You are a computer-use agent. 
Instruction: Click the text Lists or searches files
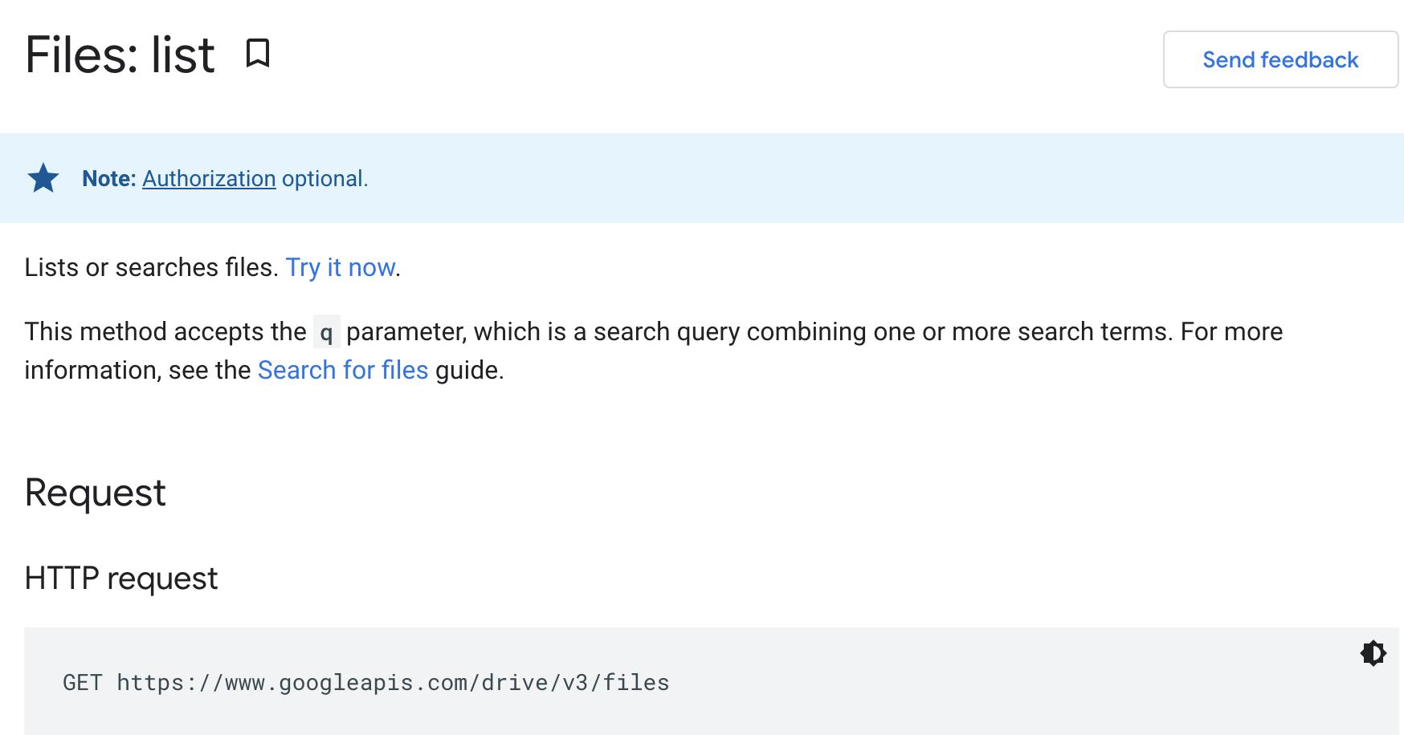coord(149,267)
